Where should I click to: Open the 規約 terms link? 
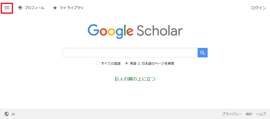(x=249, y=114)
